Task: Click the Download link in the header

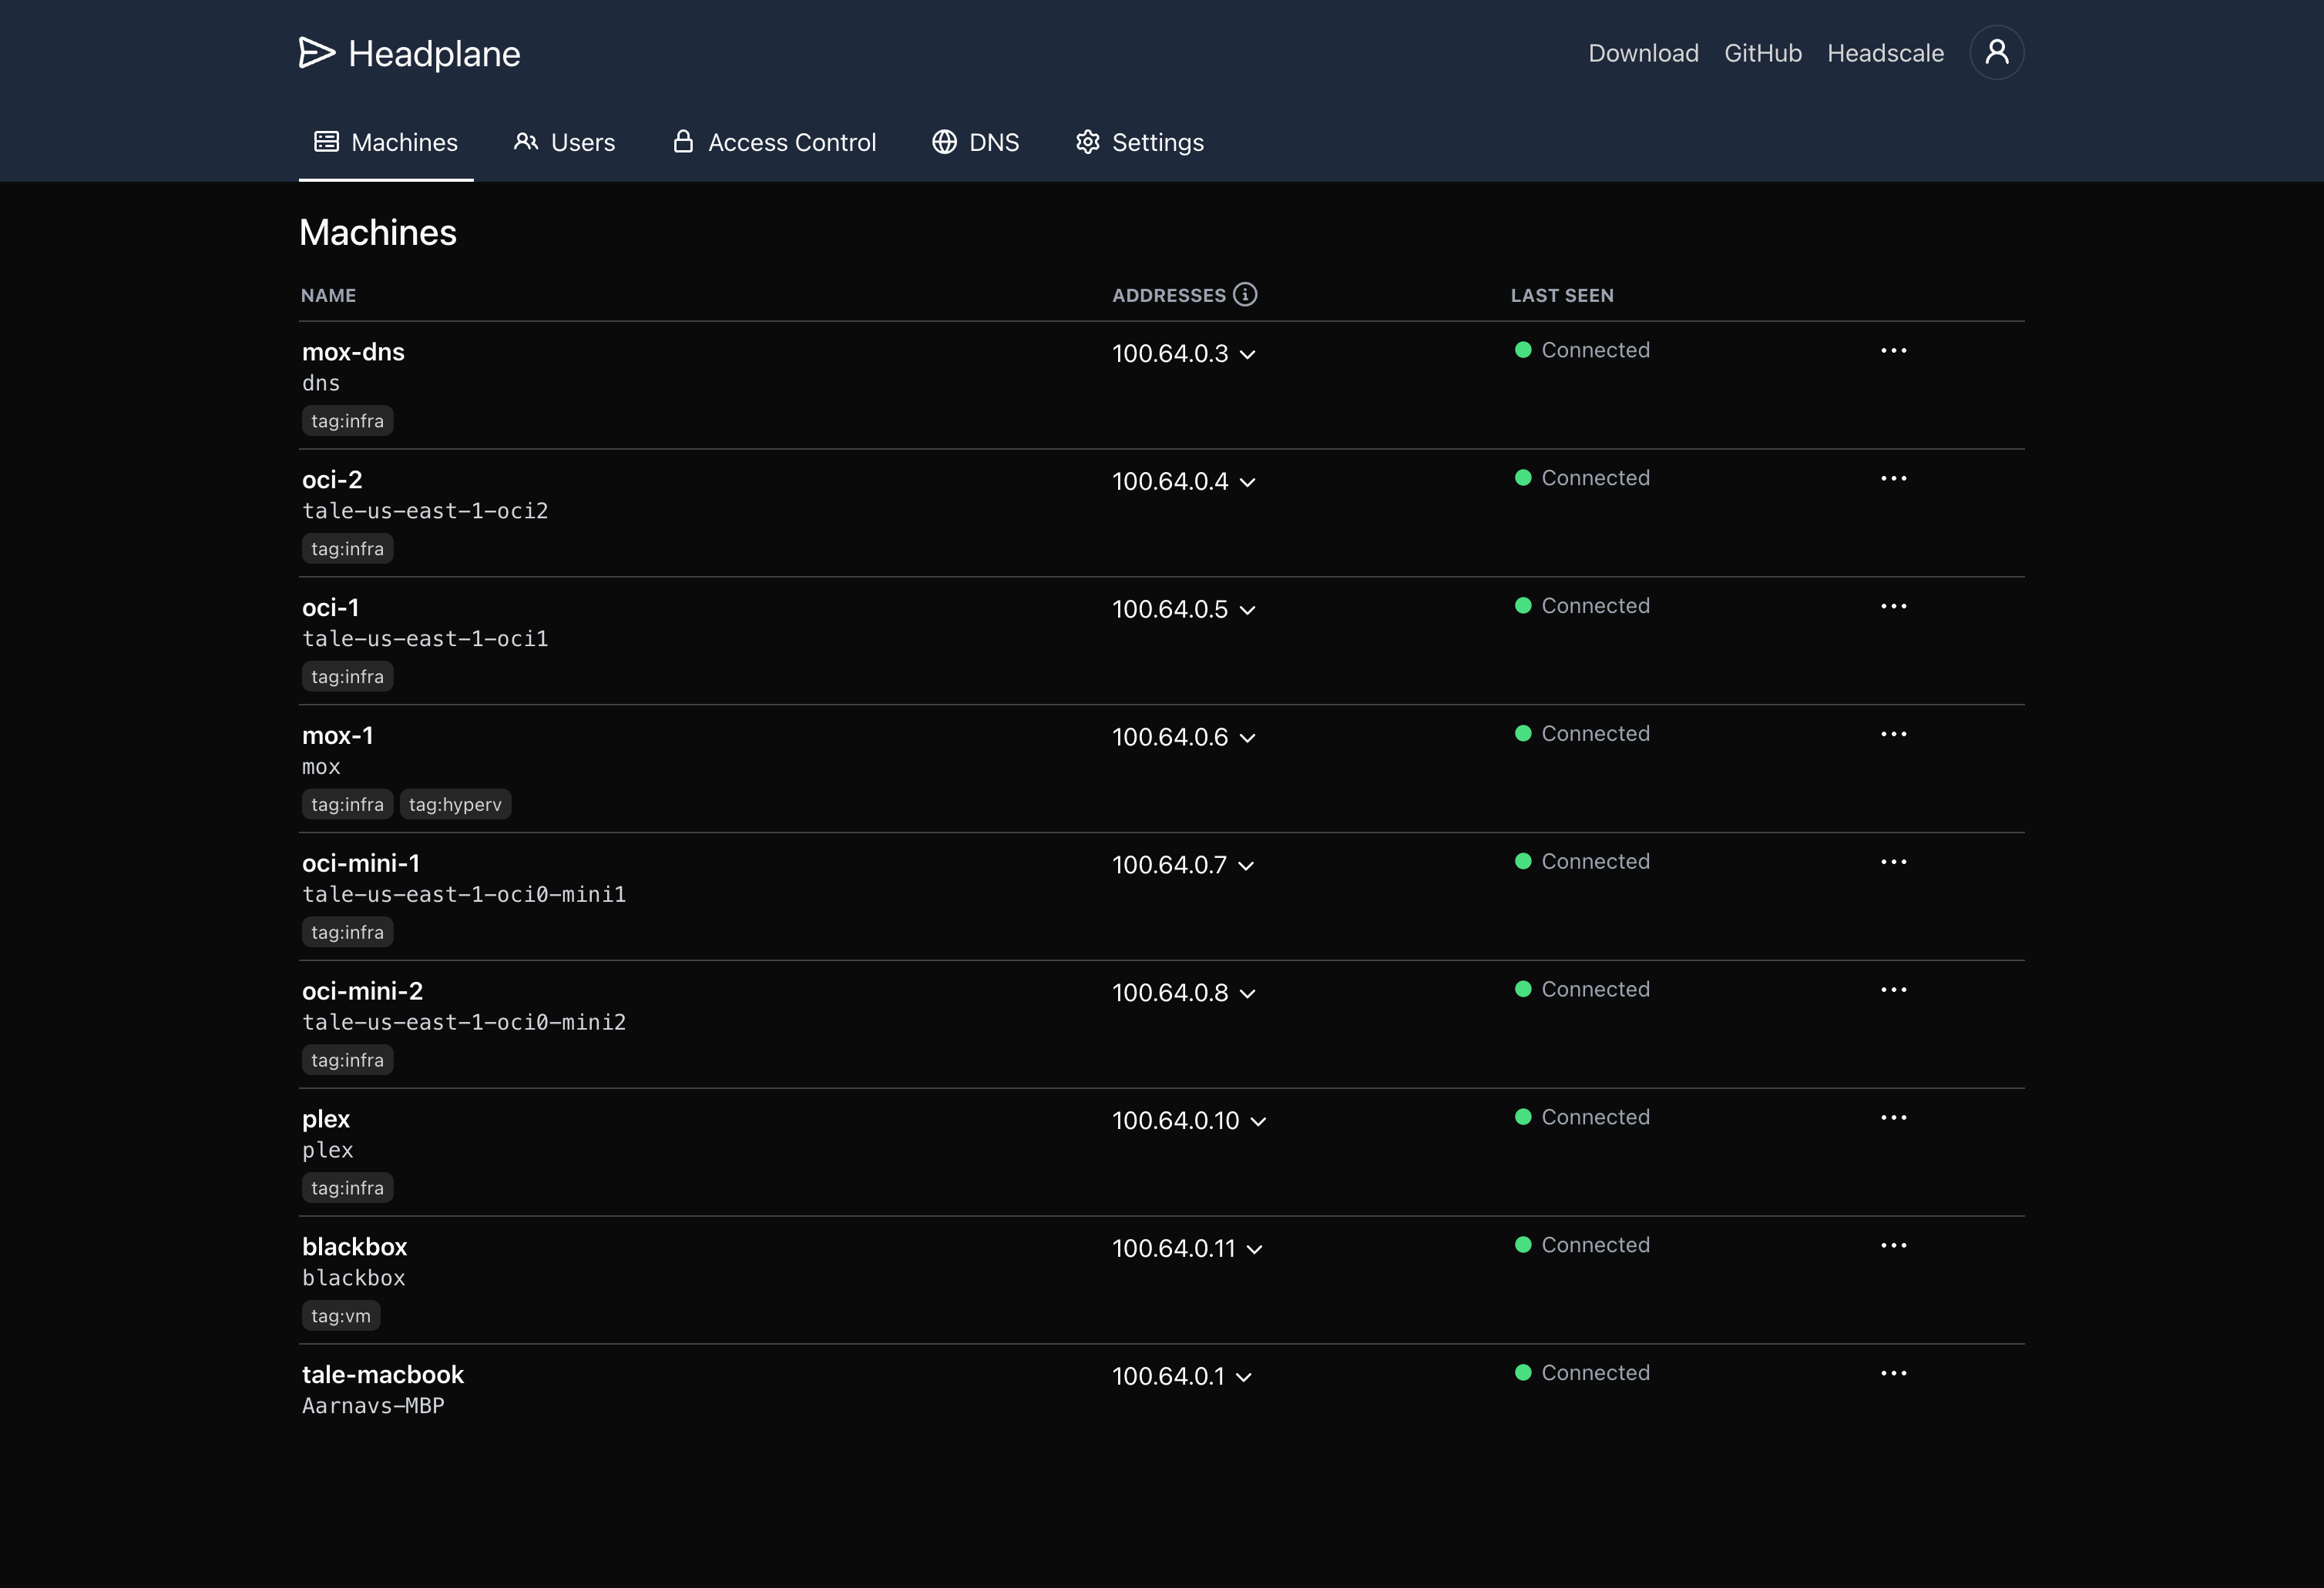Action: (1643, 53)
